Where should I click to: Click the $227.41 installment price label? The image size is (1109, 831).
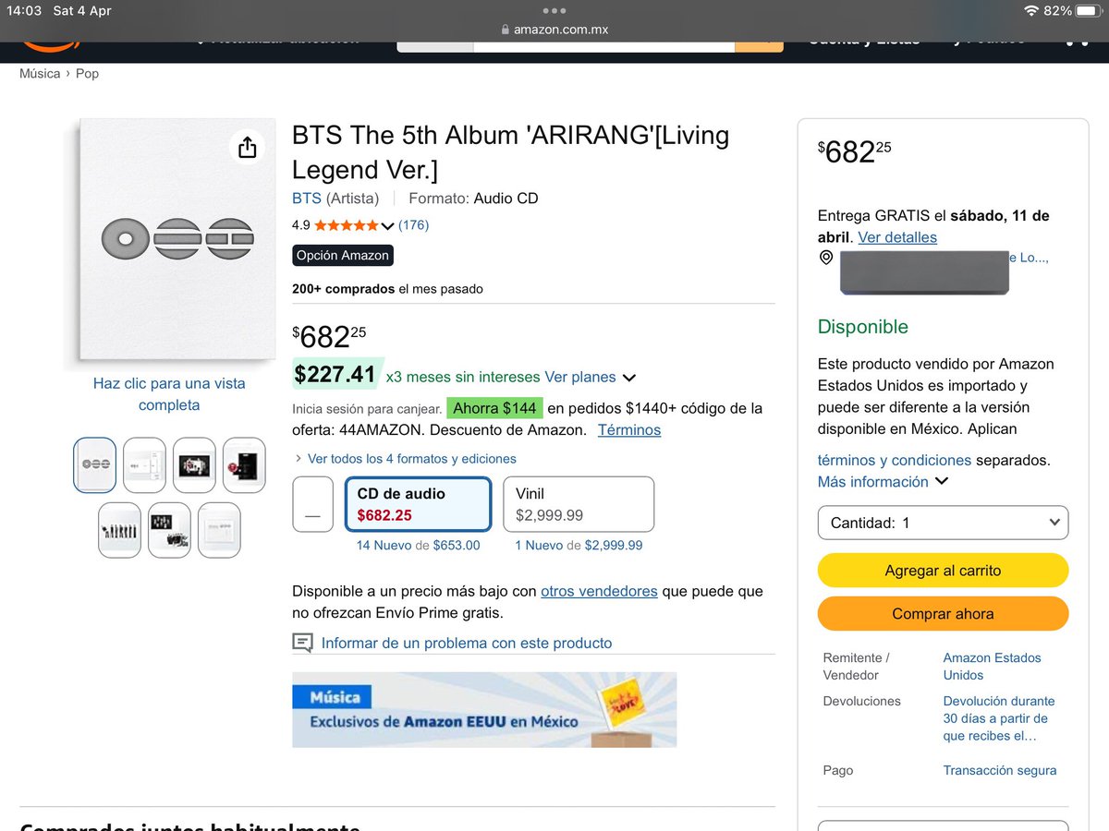pos(335,374)
